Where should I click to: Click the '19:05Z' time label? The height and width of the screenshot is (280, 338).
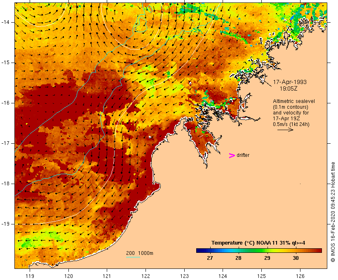(x=289, y=89)
